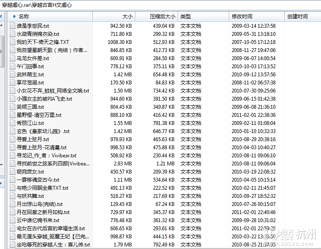
Task: Click the file icon of 享尽宠溺.txt
Action: pyautogui.click(x=12, y=83)
